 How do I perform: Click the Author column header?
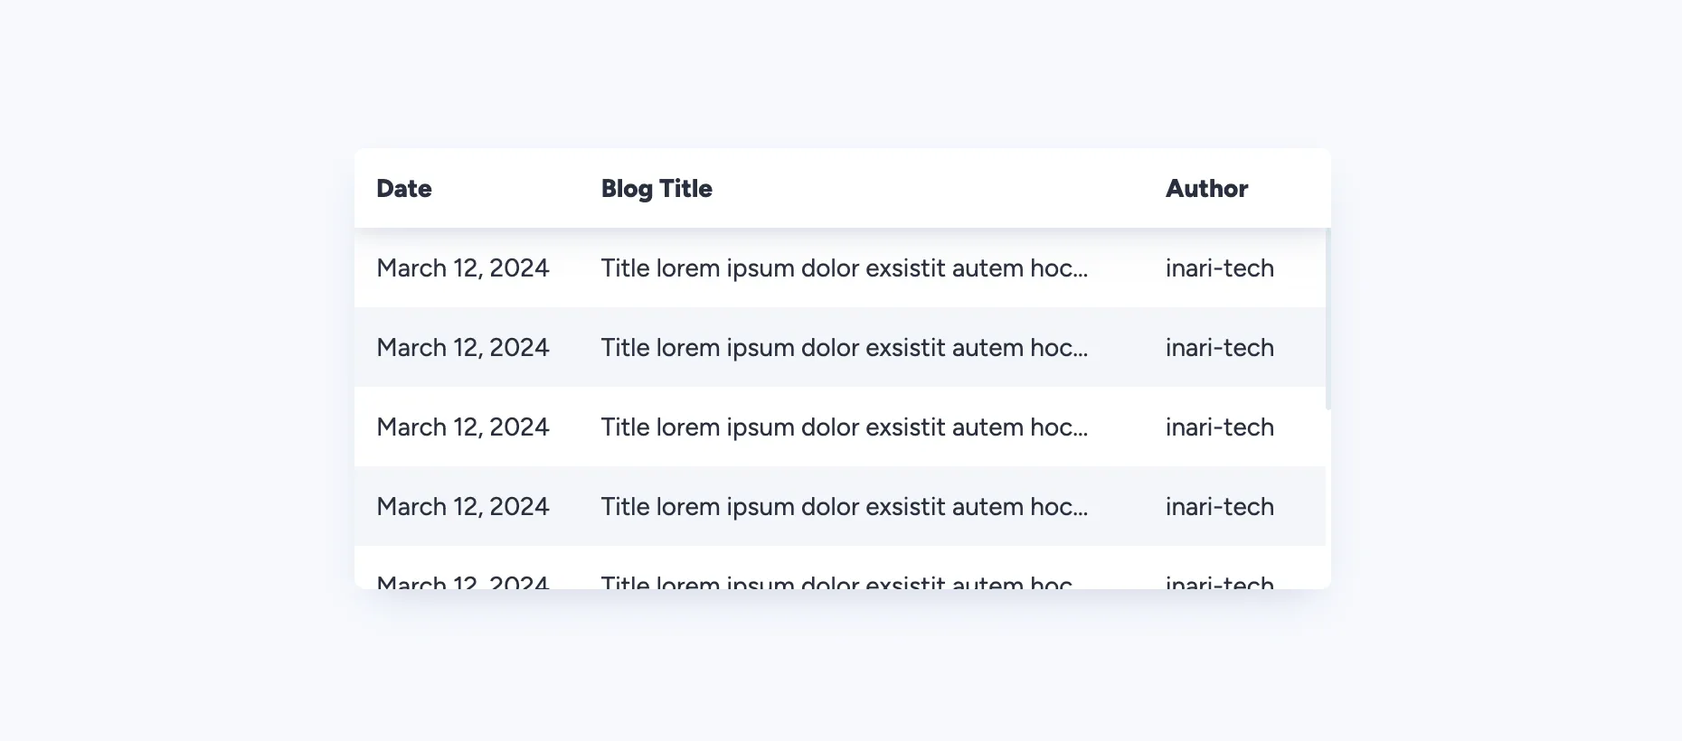coord(1206,189)
